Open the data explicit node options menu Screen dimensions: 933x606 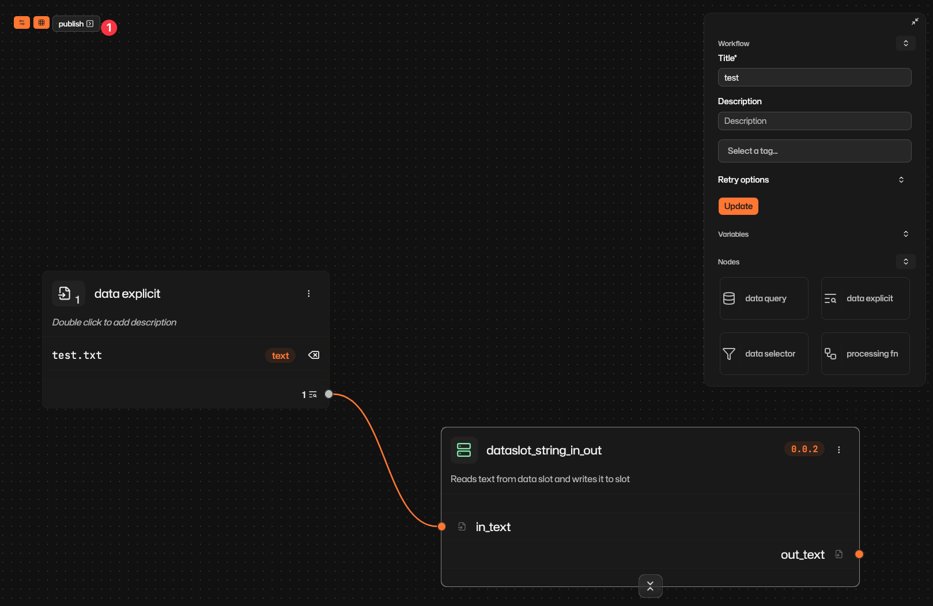(309, 293)
